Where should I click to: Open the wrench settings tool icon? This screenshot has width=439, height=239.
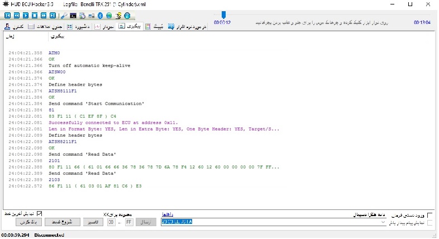[x=64, y=16]
